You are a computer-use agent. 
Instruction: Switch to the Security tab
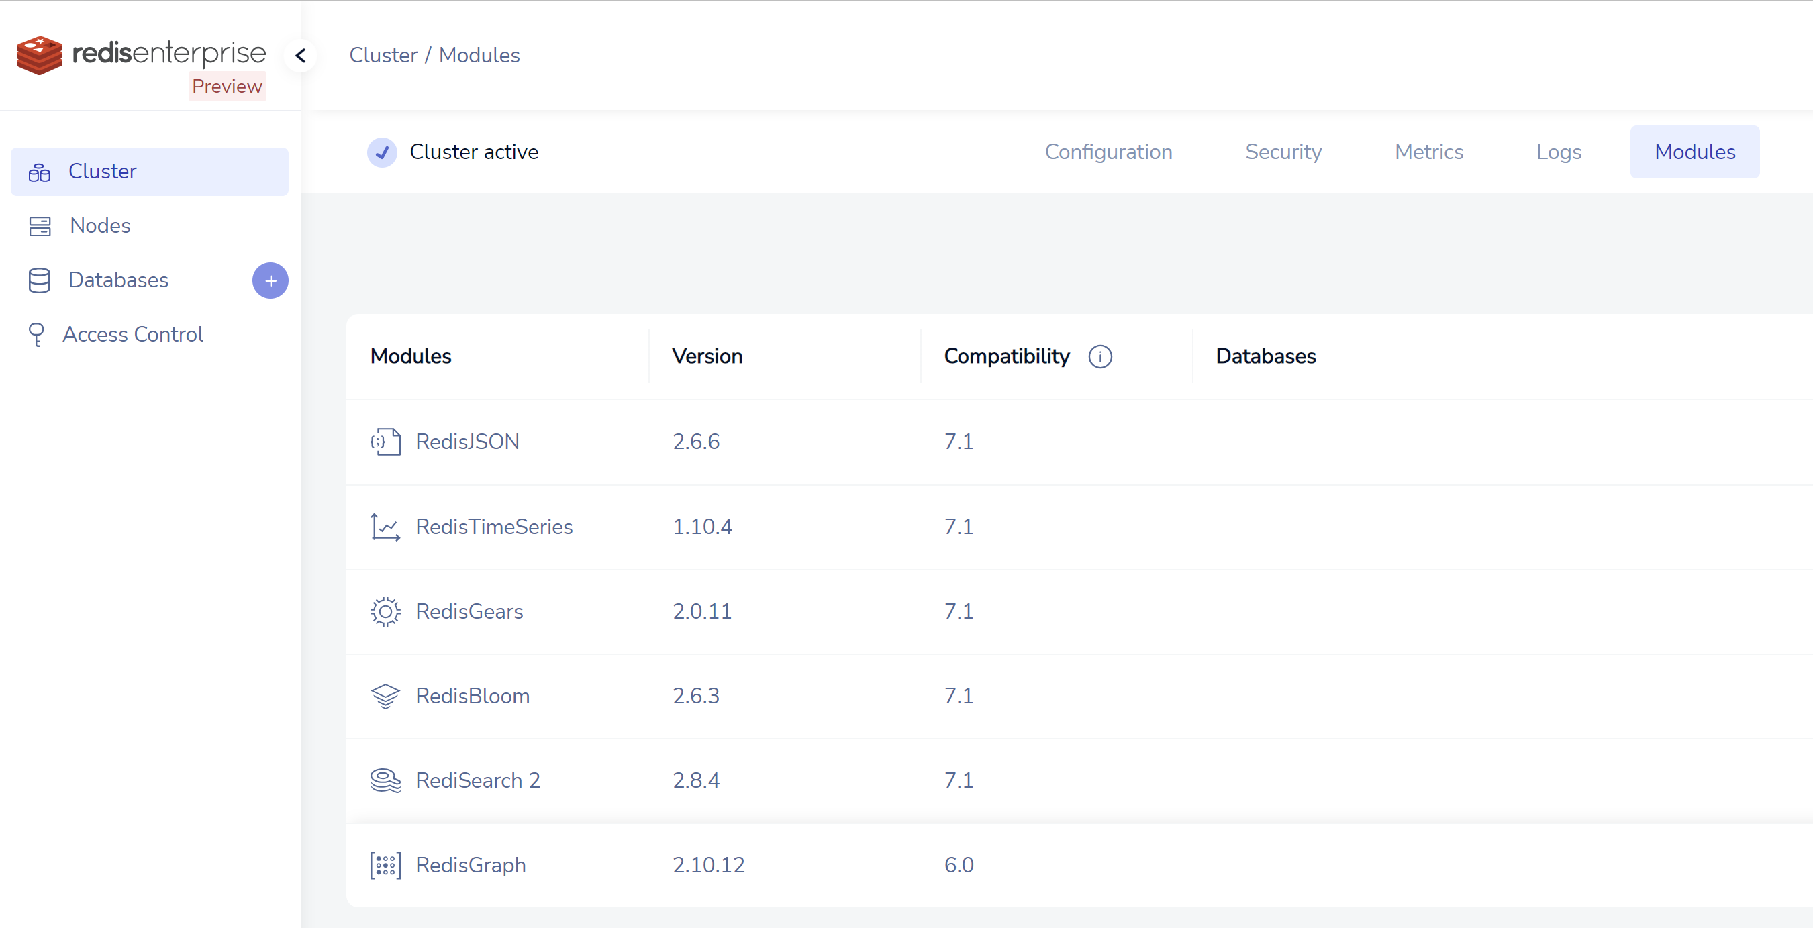tap(1283, 152)
